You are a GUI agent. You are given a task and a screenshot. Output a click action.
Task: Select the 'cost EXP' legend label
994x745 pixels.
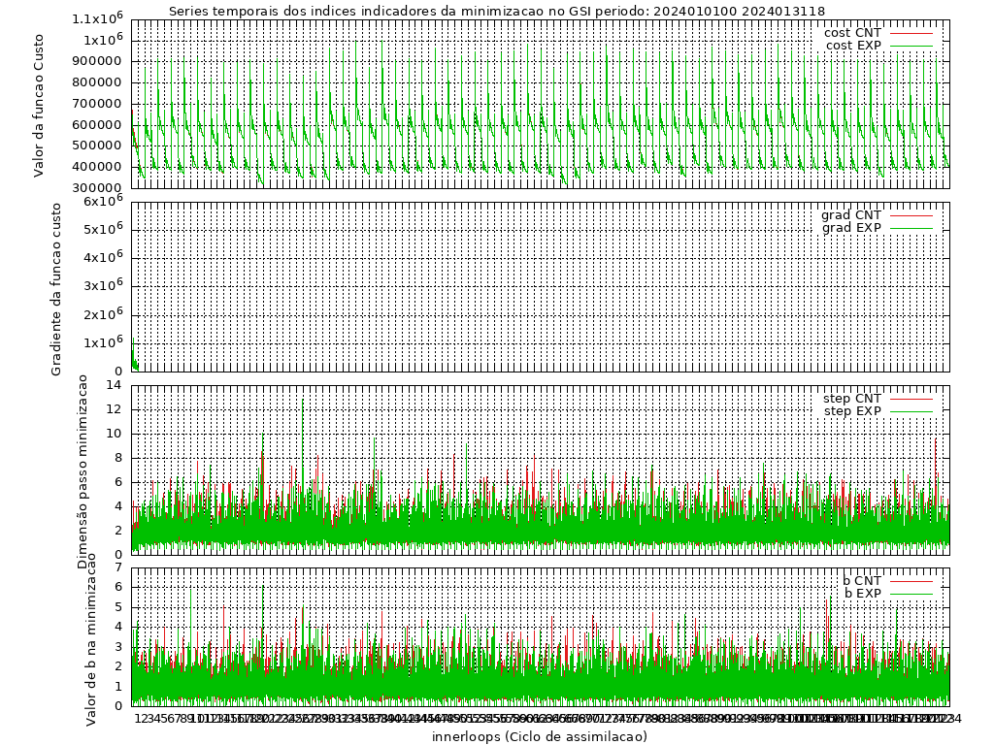point(853,46)
